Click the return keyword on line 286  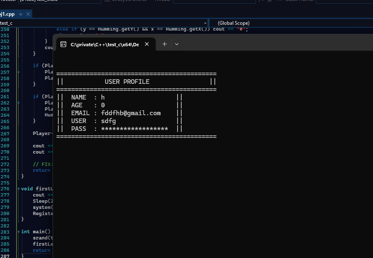42,250
